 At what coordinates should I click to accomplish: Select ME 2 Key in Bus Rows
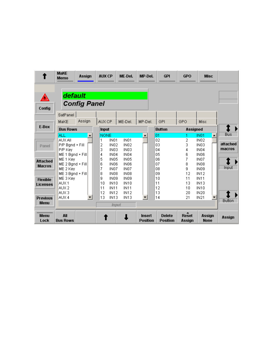coord(67,169)
